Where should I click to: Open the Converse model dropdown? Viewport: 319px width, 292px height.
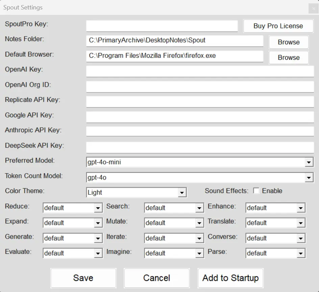click(275, 238)
